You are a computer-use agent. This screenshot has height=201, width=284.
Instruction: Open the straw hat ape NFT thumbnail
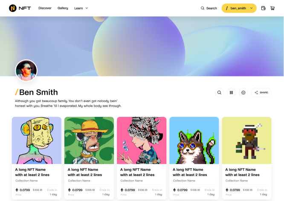[89, 140]
